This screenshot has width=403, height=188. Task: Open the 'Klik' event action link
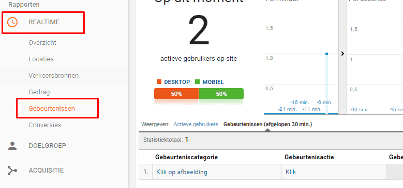291,172
